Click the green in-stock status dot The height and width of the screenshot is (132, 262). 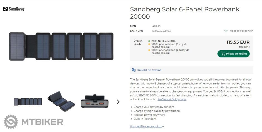[x=149, y=41]
